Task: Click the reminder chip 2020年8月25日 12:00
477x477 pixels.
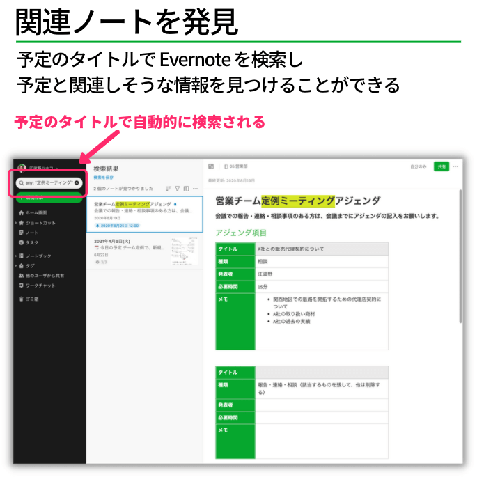Action: coord(117,226)
